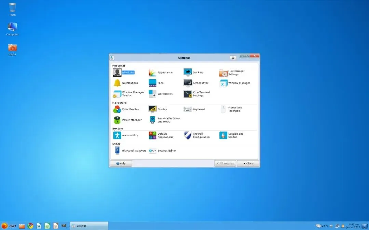
Task: Open the Trash desktop icon
Action: pos(12,10)
